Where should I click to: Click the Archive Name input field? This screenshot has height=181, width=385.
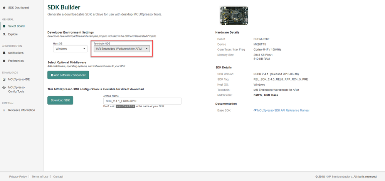(x=142, y=101)
